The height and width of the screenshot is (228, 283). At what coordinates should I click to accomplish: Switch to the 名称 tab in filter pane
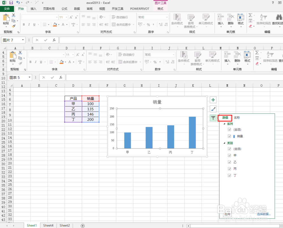[x=237, y=117]
